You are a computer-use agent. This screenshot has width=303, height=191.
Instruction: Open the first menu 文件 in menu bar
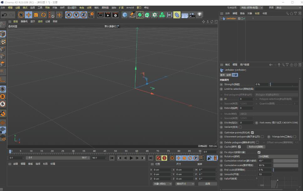[x=3, y=8]
